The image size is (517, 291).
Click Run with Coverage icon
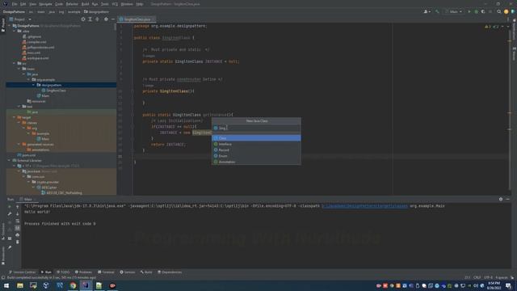click(x=483, y=11)
